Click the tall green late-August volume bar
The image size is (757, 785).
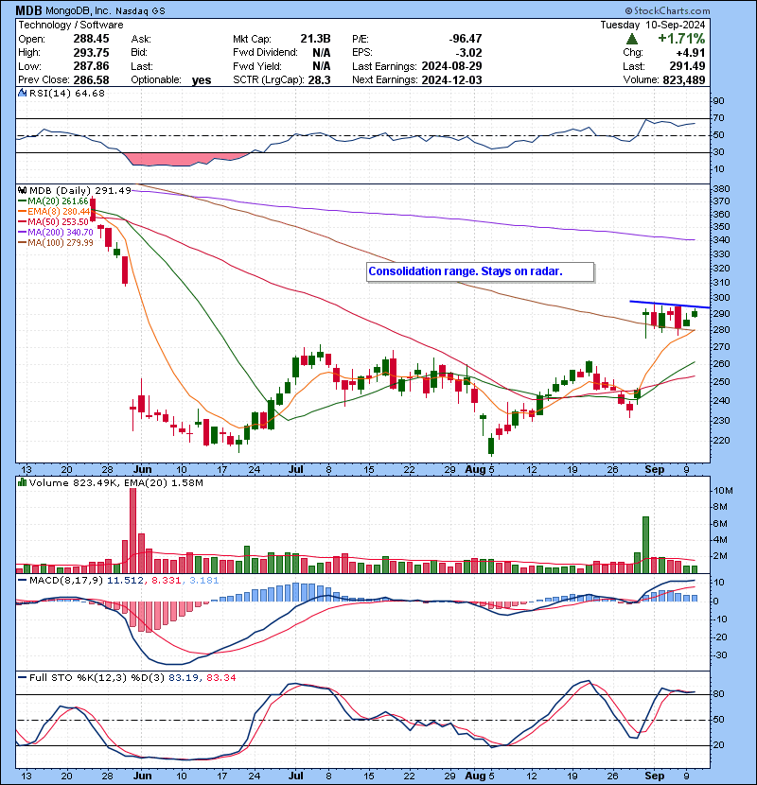(x=645, y=545)
